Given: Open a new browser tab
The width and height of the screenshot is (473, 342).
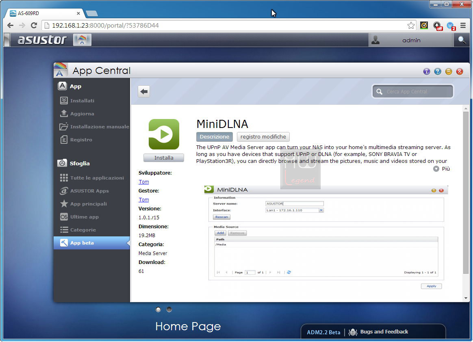Looking at the screenshot, I should click(x=92, y=13).
